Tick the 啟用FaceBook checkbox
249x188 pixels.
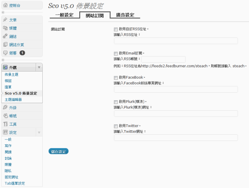[116, 78]
